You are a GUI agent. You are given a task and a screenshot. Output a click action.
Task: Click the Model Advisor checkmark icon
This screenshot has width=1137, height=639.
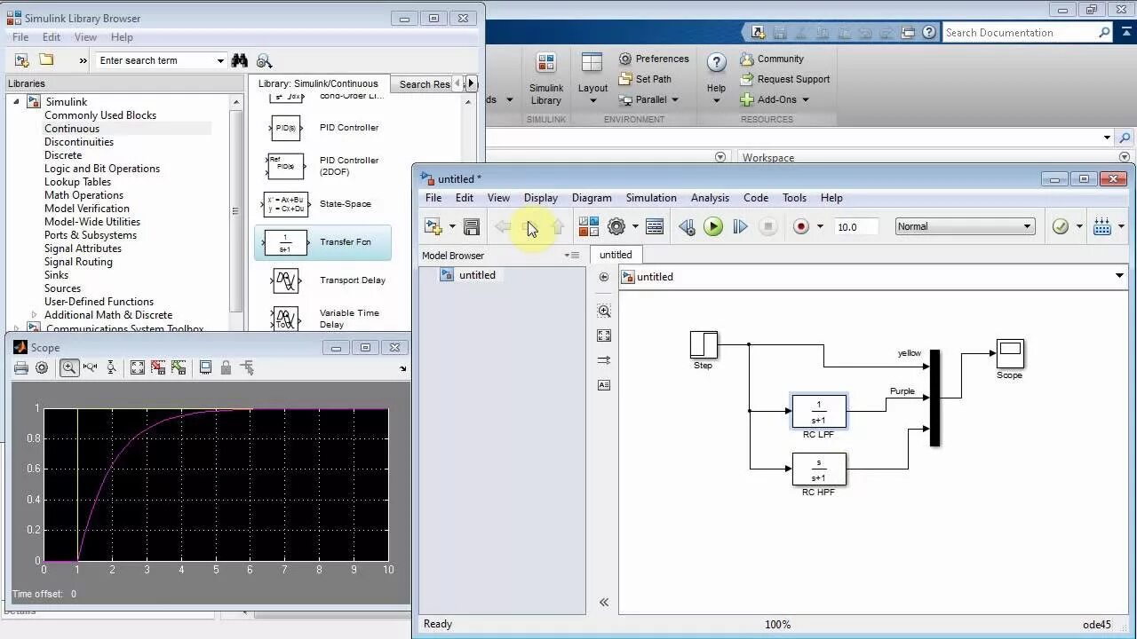[x=1061, y=227]
